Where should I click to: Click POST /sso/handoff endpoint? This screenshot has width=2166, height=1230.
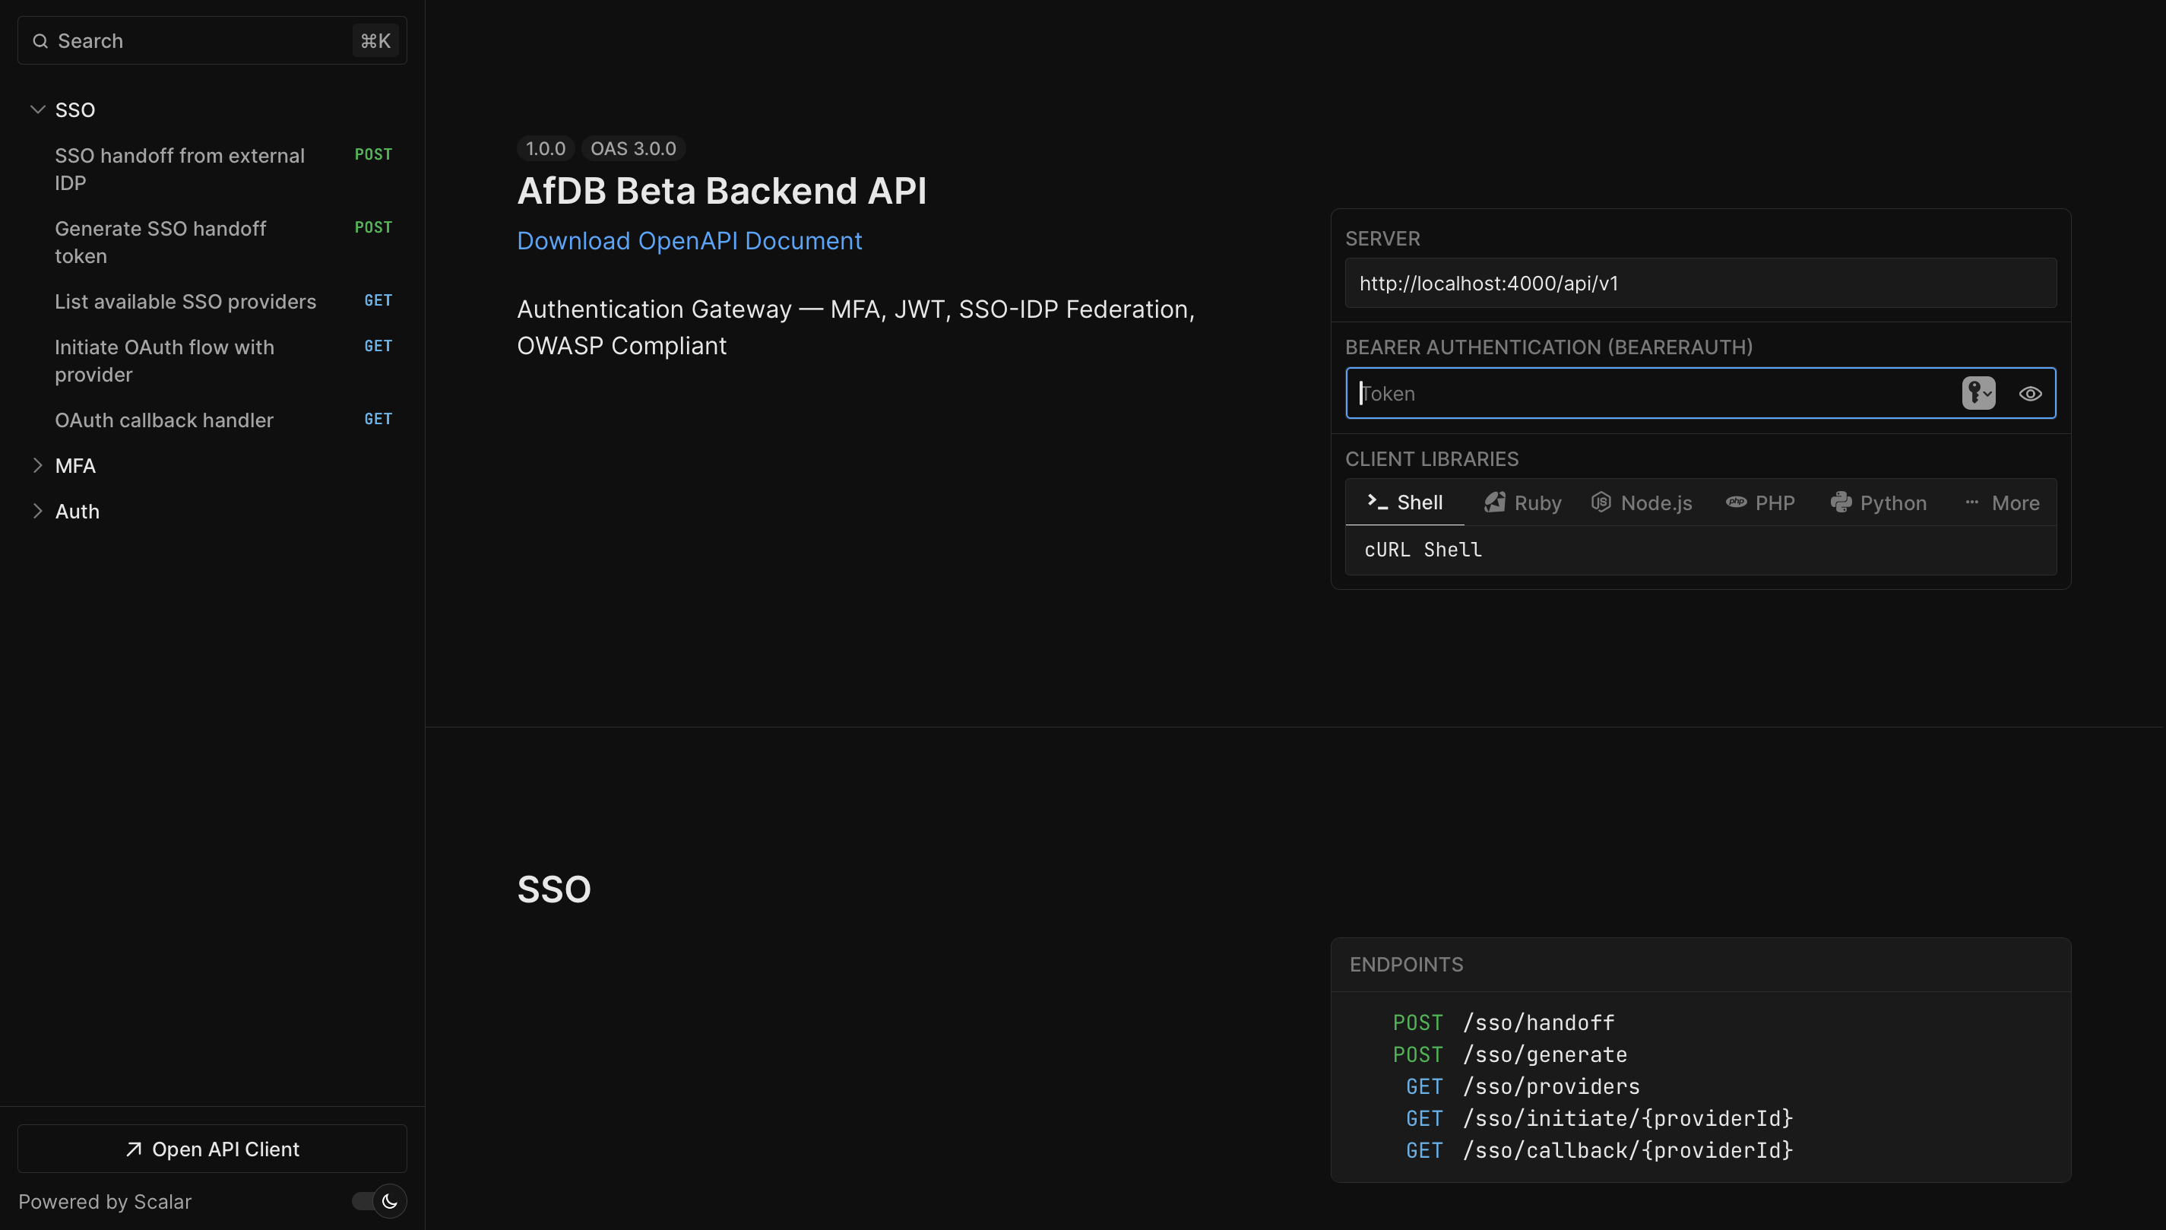[x=1503, y=1022]
